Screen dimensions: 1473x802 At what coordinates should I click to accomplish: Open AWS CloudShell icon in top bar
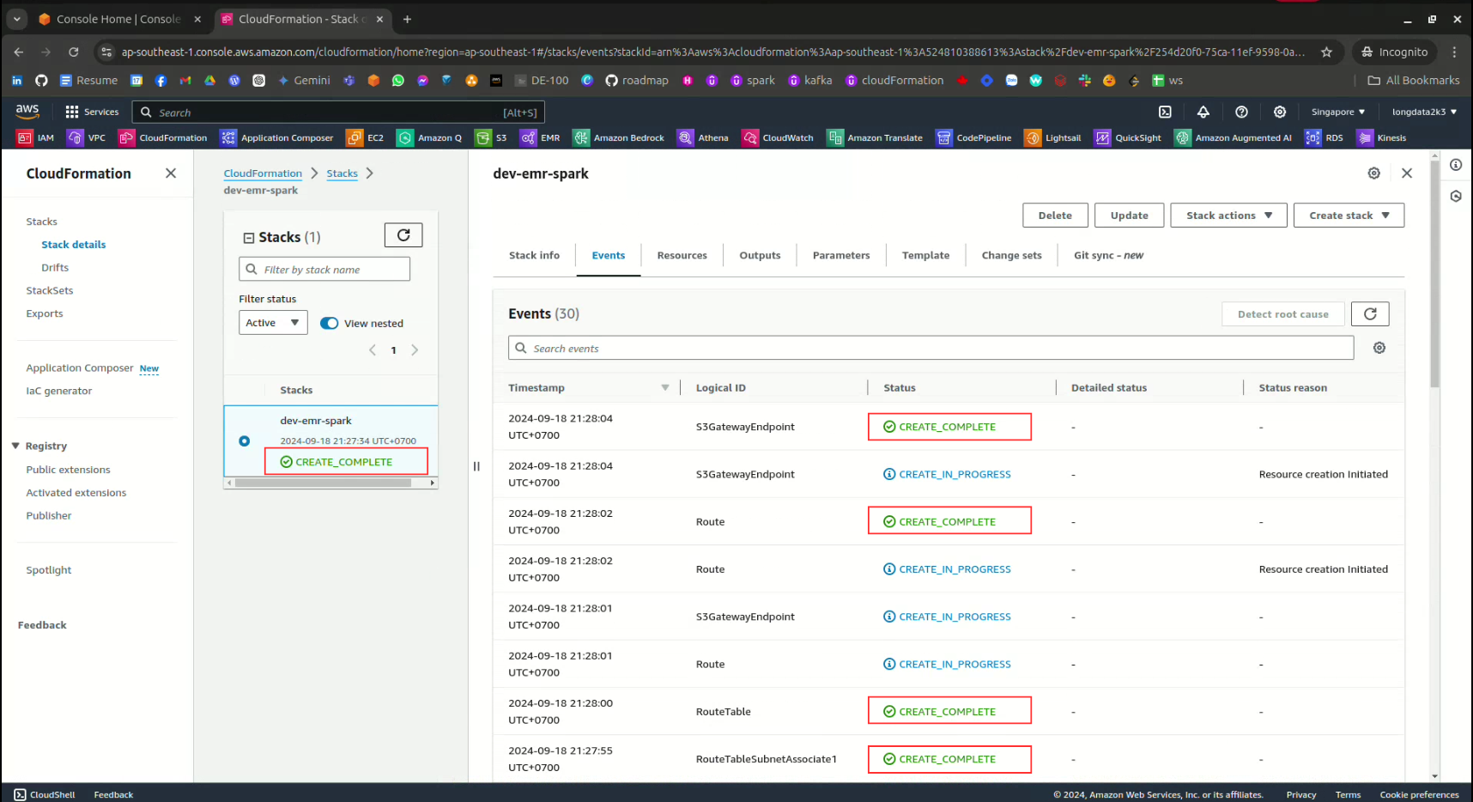(x=1165, y=112)
